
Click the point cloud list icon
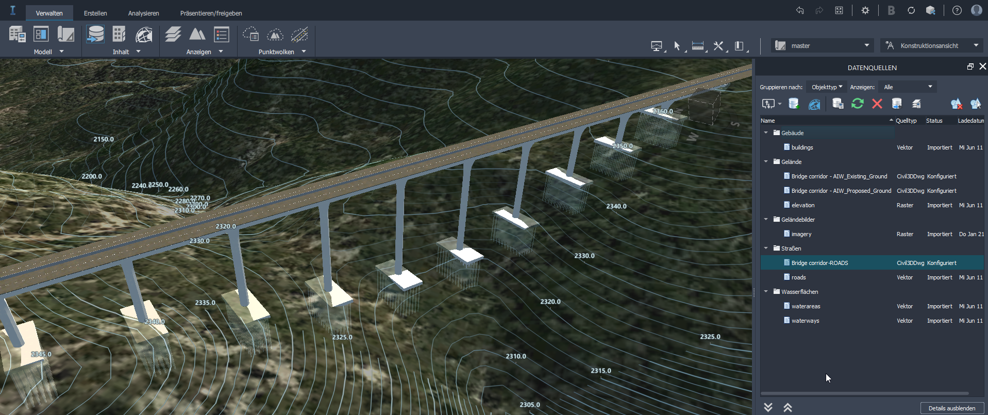click(x=251, y=35)
